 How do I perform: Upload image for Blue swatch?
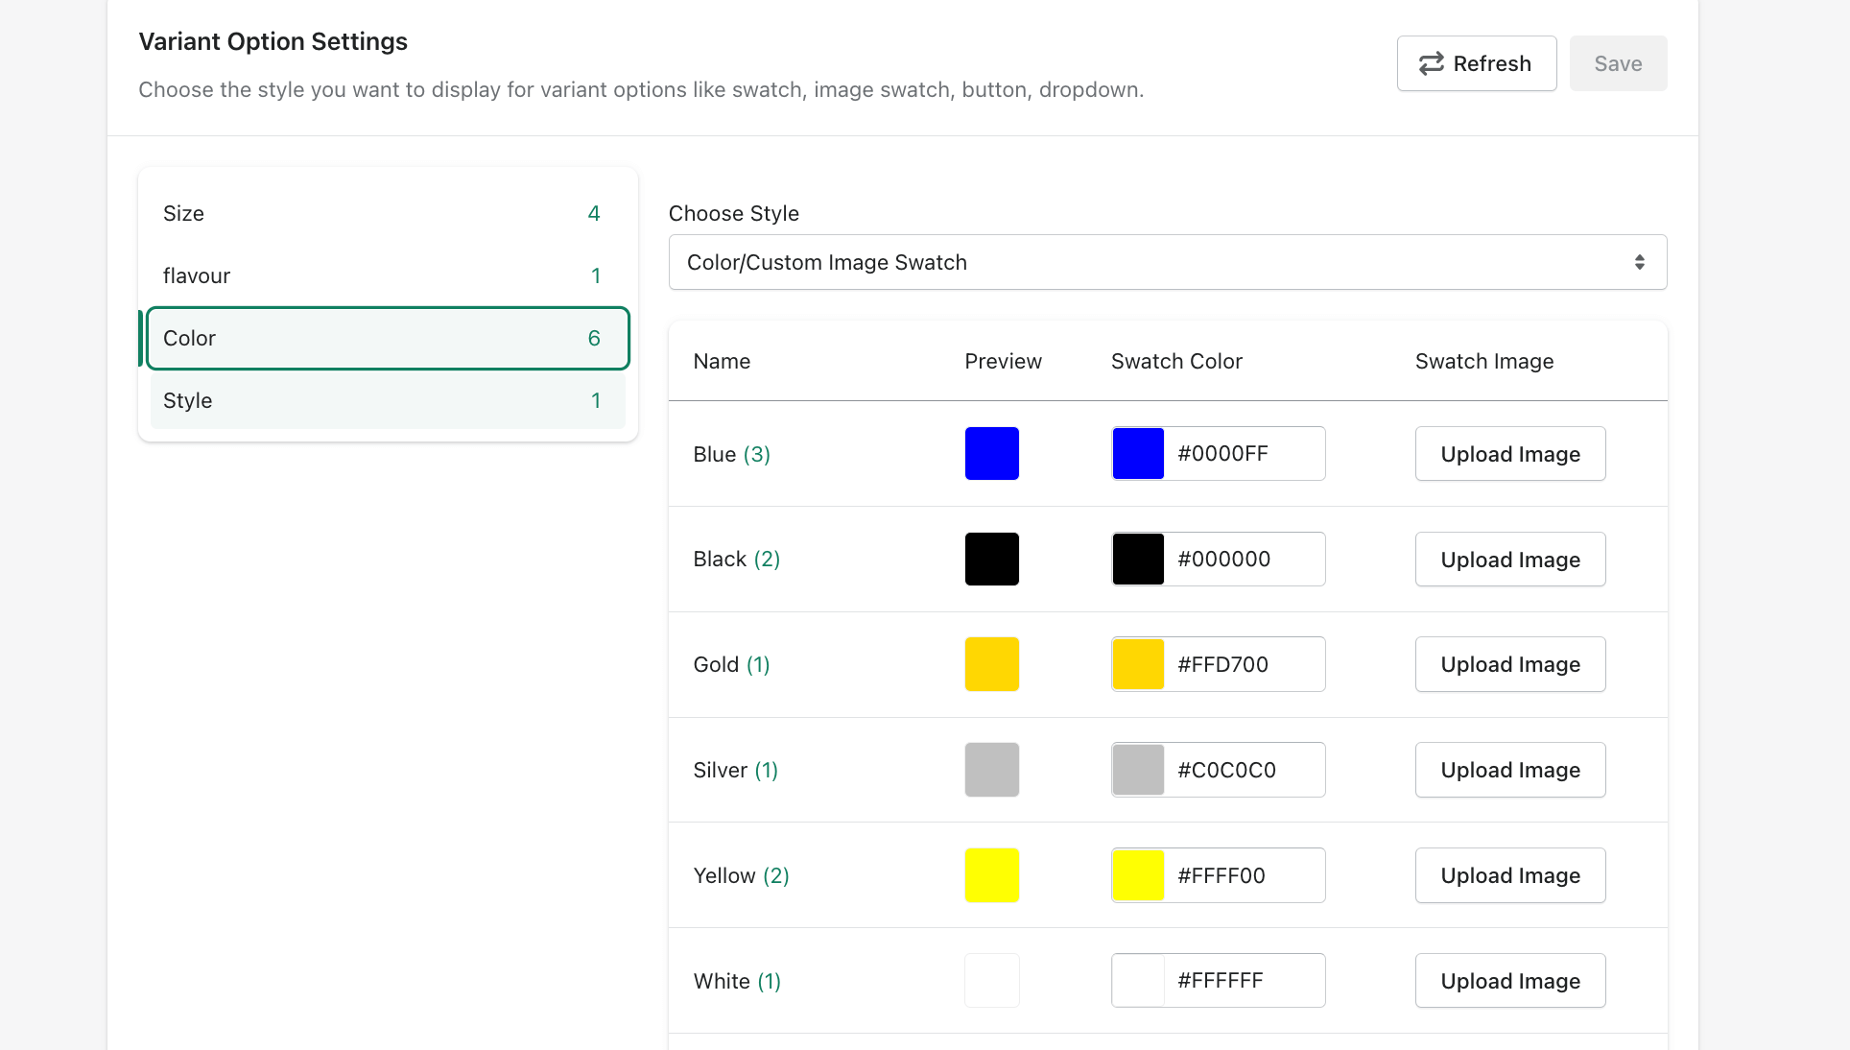click(x=1510, y=454)
